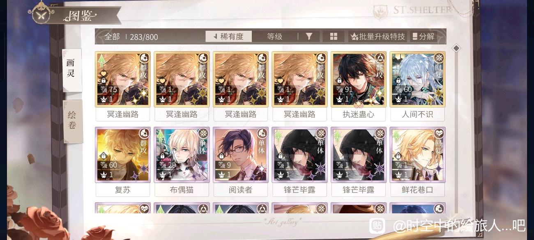
Task: Open 批量升级特技 batch upgrade
Action: click(x=378, y=37)
